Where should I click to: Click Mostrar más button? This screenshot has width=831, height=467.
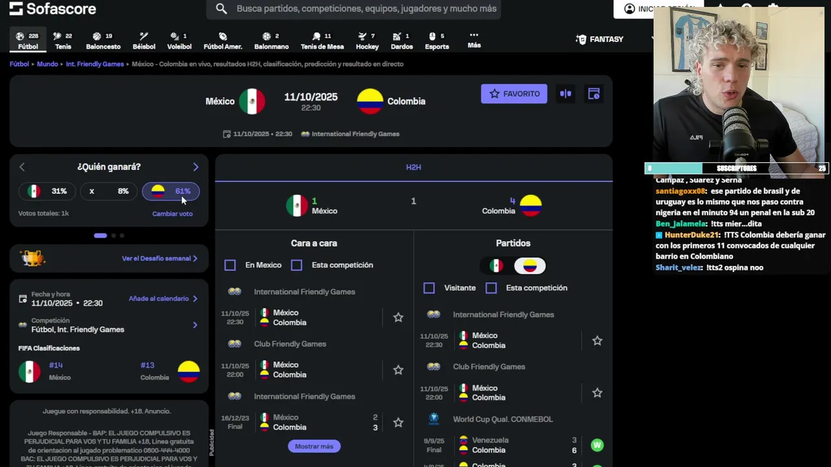coord(314,446)
